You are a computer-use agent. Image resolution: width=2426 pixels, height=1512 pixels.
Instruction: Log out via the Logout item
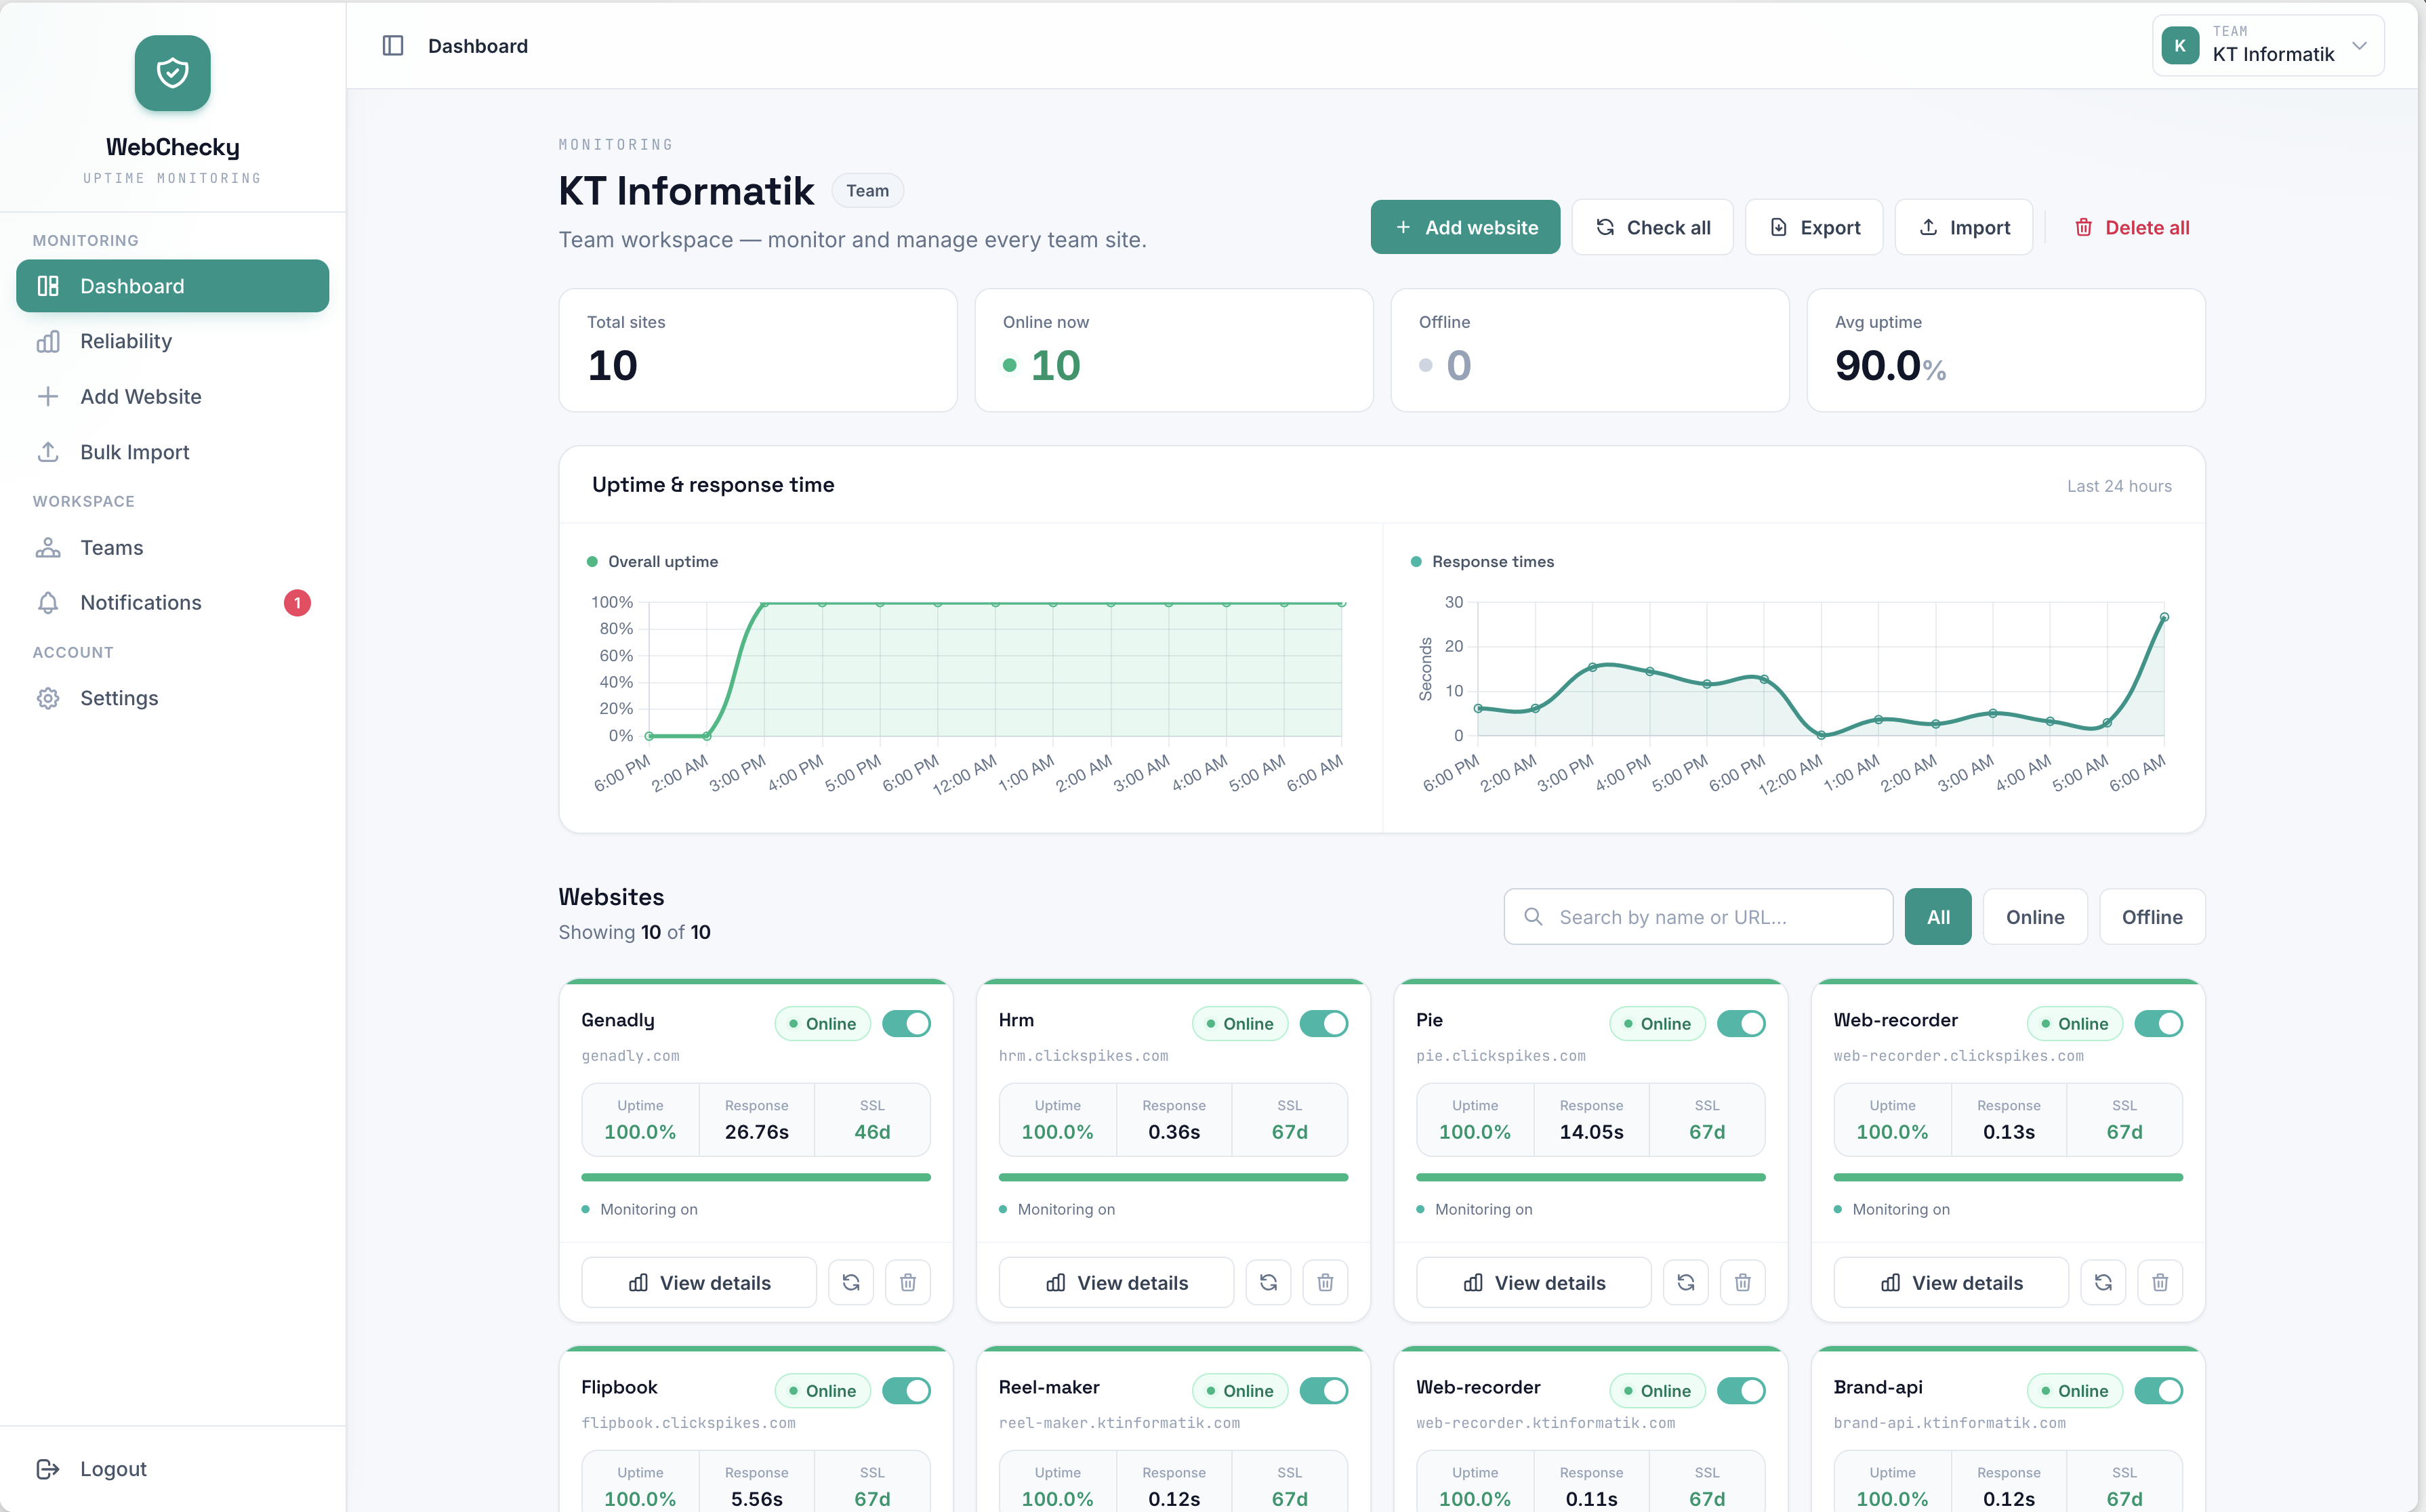pos(173,1469)
